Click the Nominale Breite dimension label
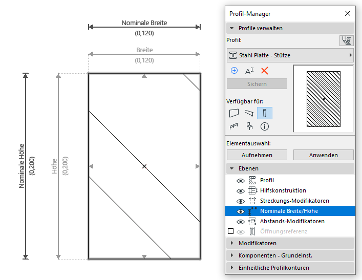Screen dimensions: 362x280 pyautogui.click(x=144, y=23)
